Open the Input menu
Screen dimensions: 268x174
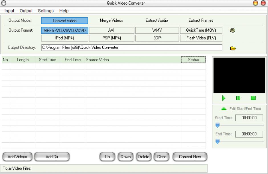[9, 11]
